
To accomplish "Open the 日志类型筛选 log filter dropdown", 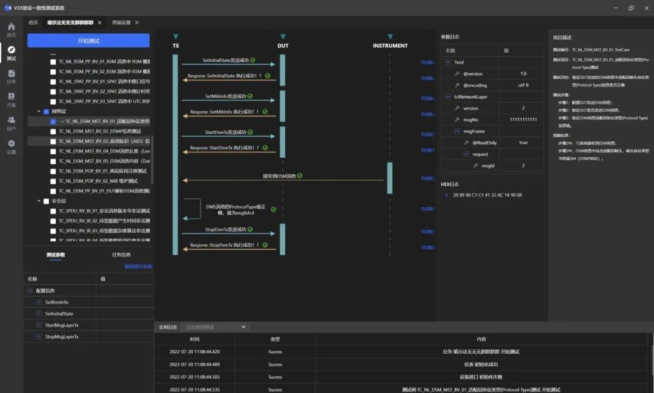I will [x=215, y=327].
